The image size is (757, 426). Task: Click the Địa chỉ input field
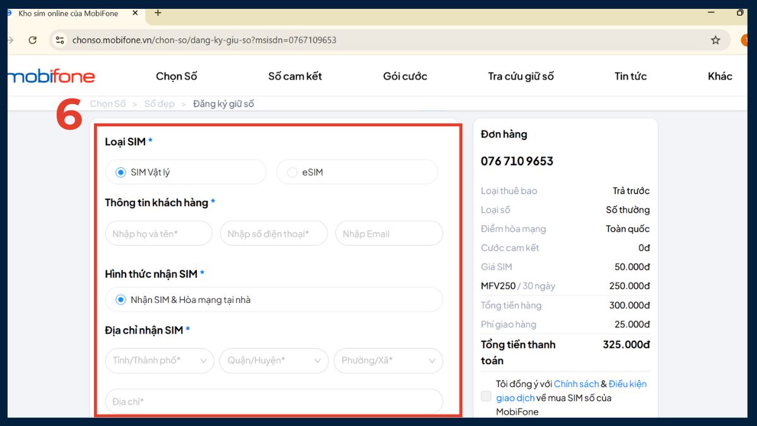[x=274, y=401]
